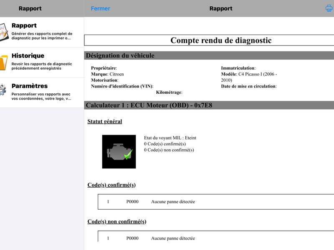Click the Compte rendu de diagnostic title box

point(209,40)
